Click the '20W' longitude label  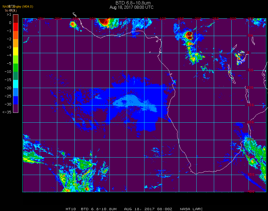(x=58, y=19)
